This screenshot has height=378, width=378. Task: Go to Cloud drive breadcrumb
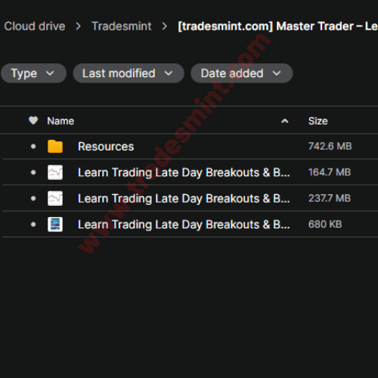click(35, 26)
